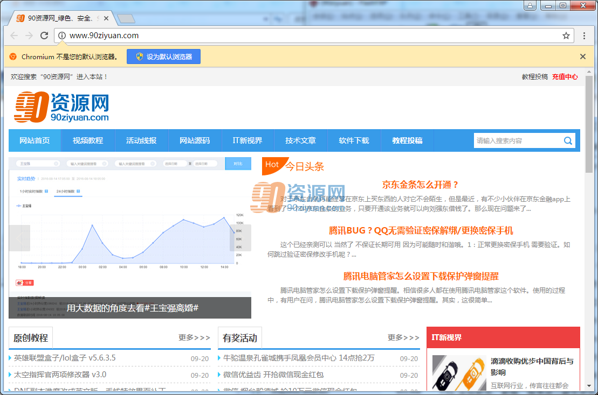Select the 原创教程 section tab
Screen dimensions: 598x395
(x=31, y=338)
